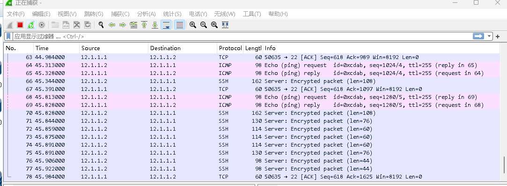Click into the display filter input field
The image size is (507, 186).
point(242,36)
